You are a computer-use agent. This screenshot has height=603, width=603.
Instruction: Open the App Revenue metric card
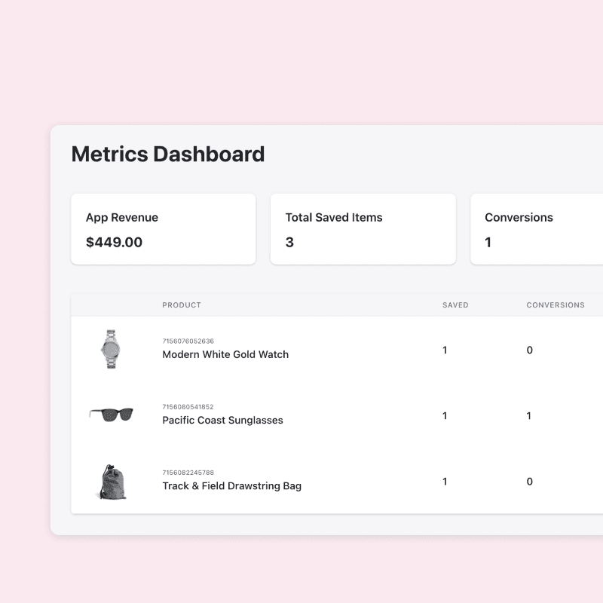point(163,229)
